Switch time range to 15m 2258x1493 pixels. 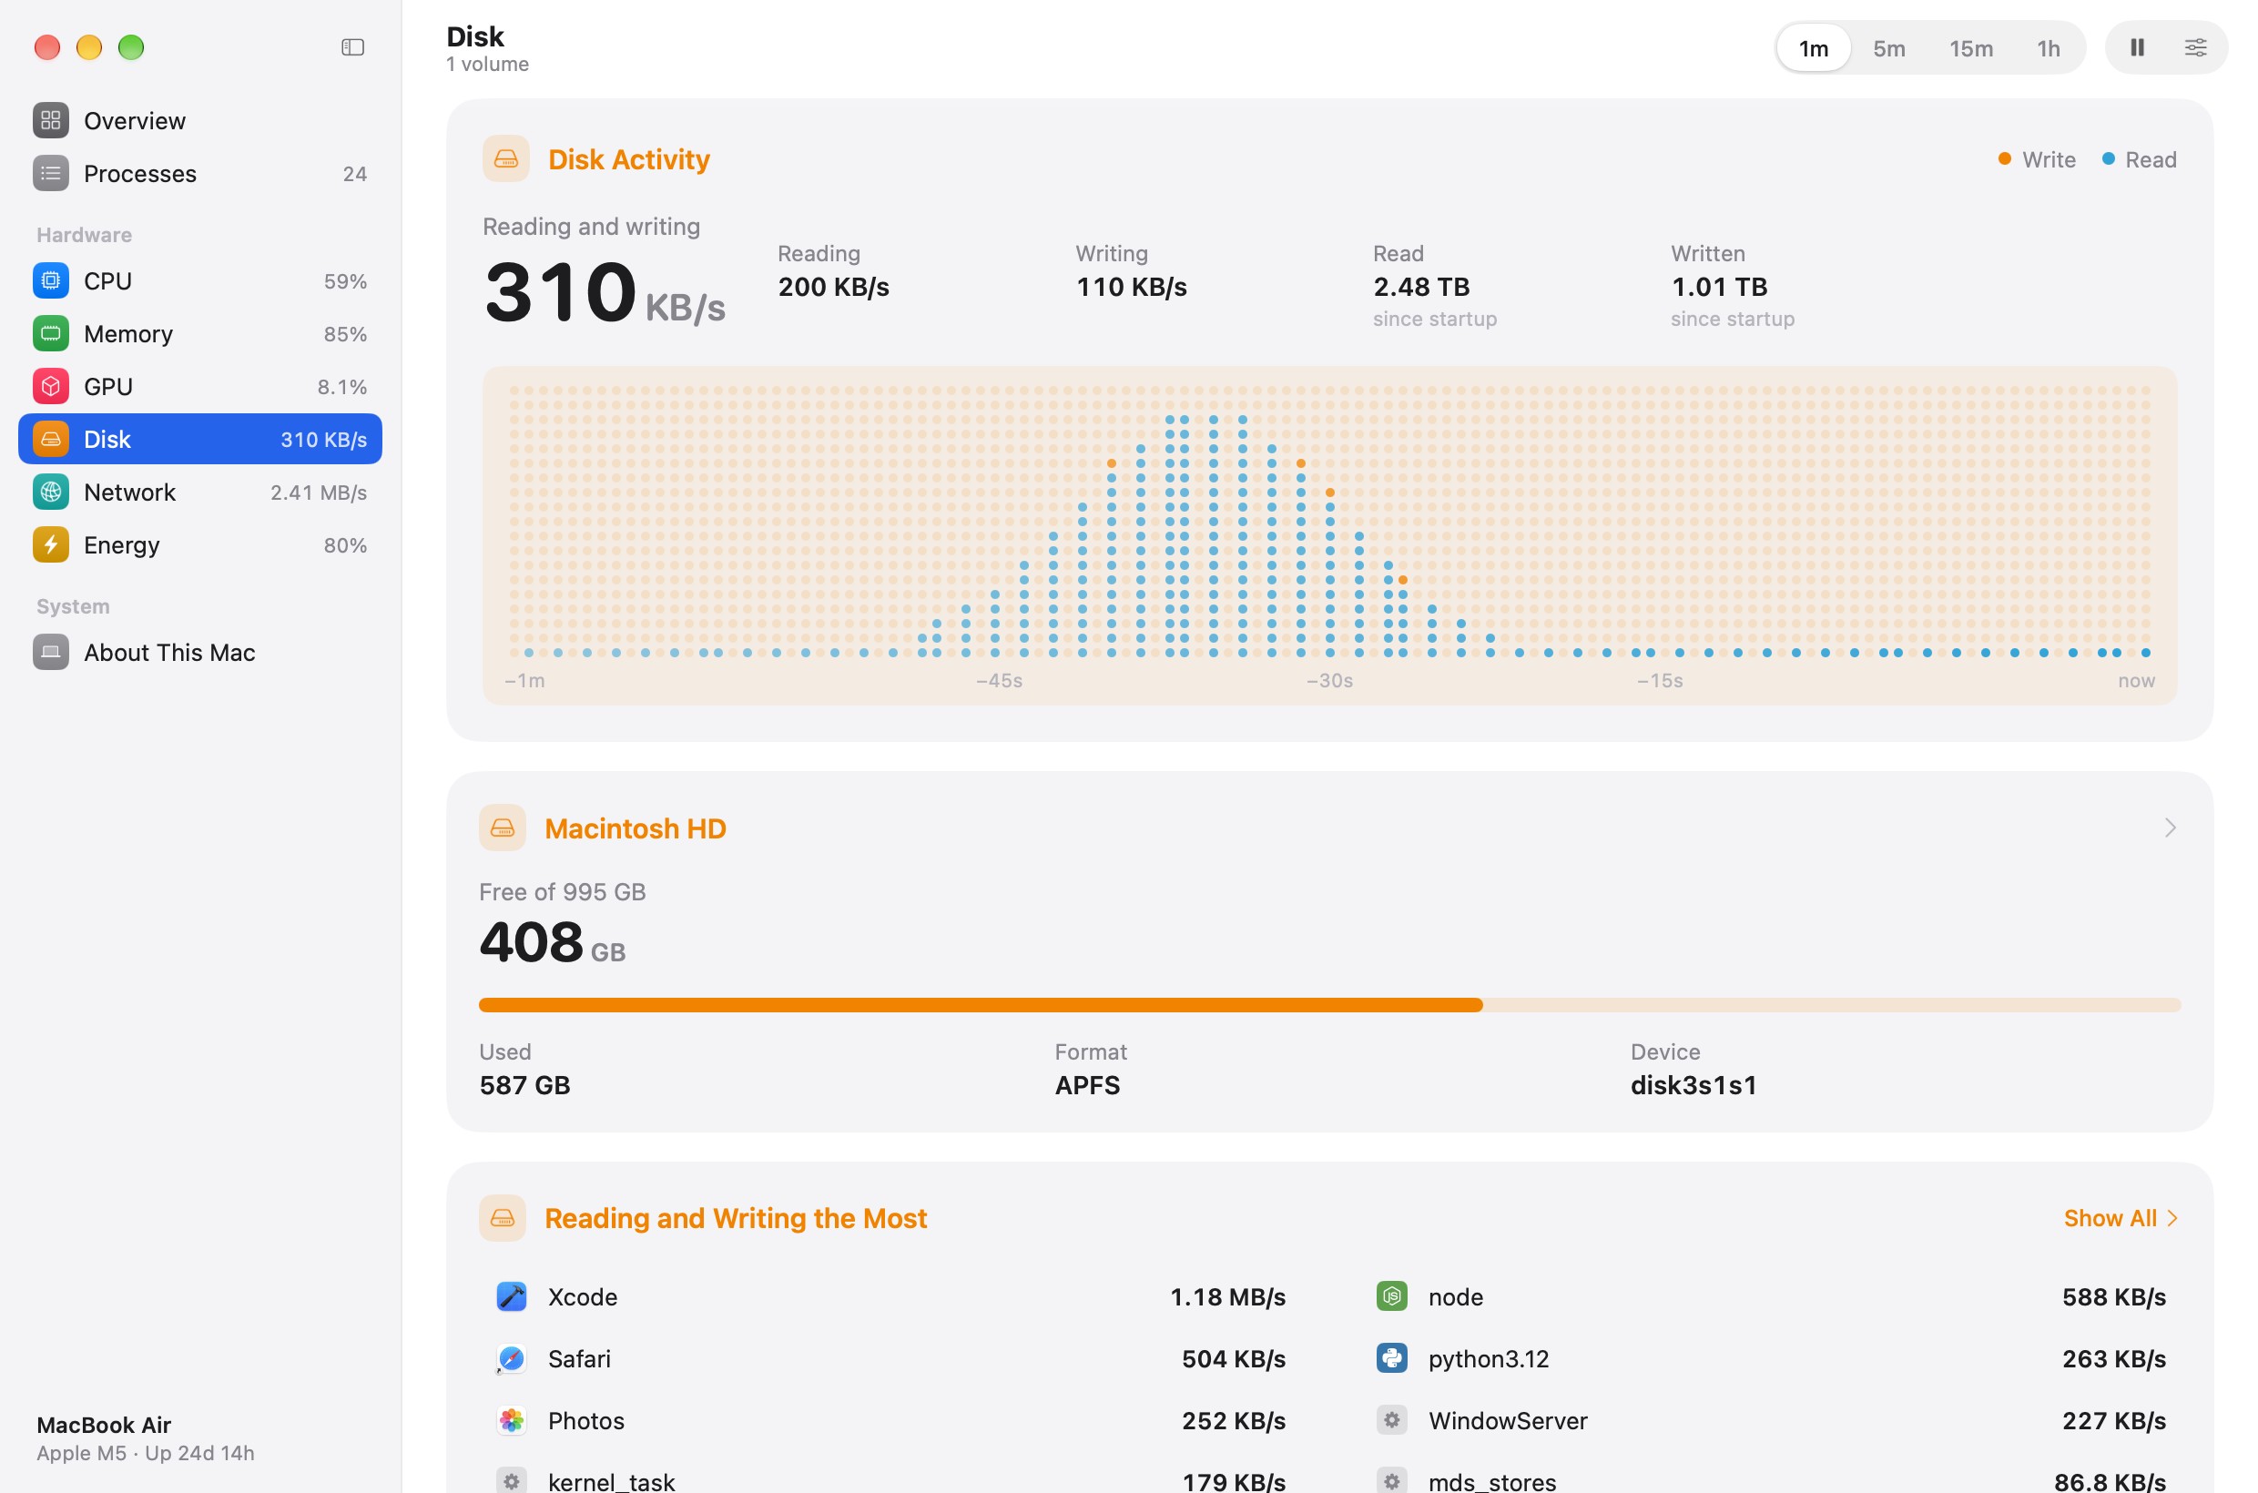pos(1970,47)
